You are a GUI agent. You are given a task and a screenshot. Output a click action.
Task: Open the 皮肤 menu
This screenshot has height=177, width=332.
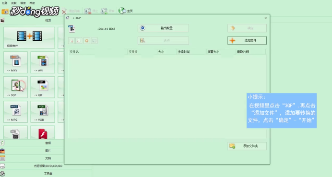(14, 3)
